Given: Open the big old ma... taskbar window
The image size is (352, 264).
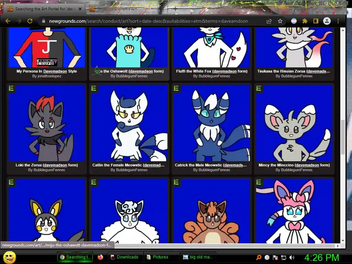Looking at the screenshot, I should click(x=198, y=257).
